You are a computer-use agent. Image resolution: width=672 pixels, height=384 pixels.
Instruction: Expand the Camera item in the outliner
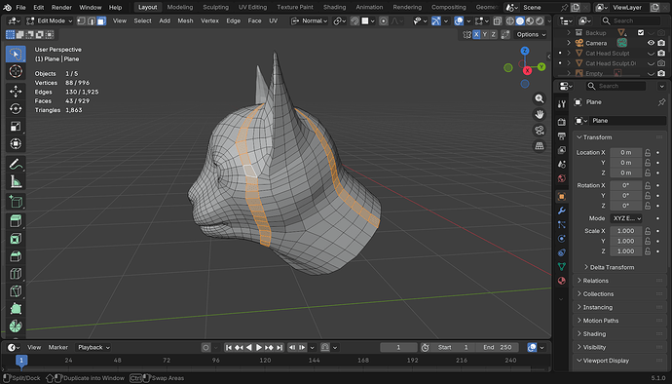[x=569, y=43]
